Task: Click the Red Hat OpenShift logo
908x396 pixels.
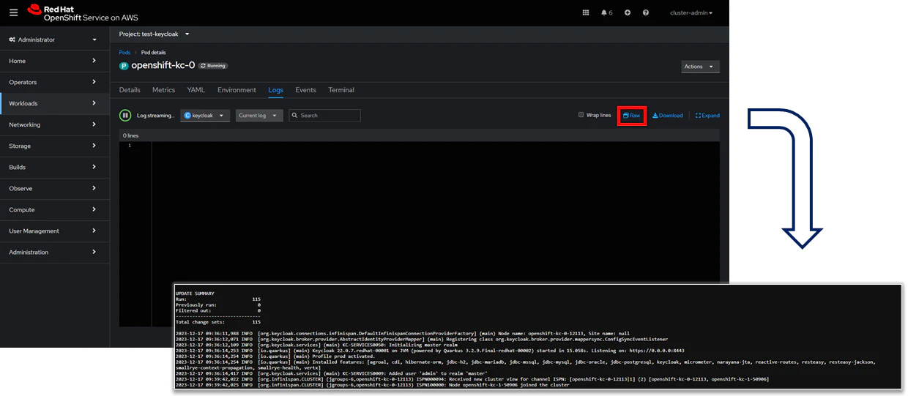Action: [x=82, y=12]
